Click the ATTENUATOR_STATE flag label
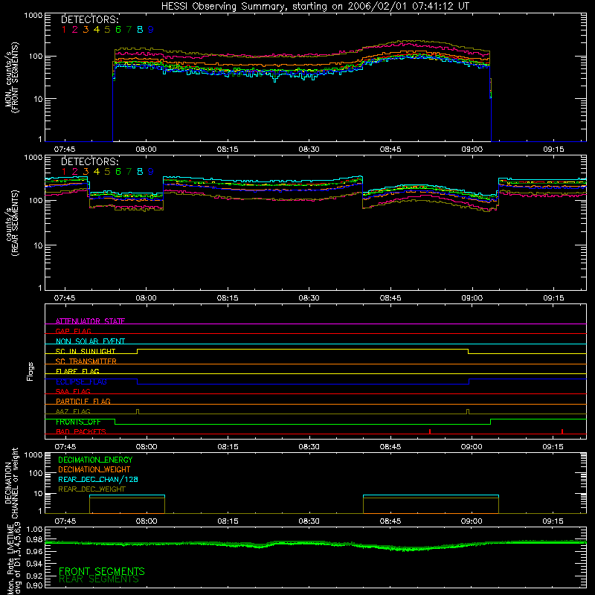Viewport: 595px width, 595px height. pyautogui.click(x=90, y=321)
